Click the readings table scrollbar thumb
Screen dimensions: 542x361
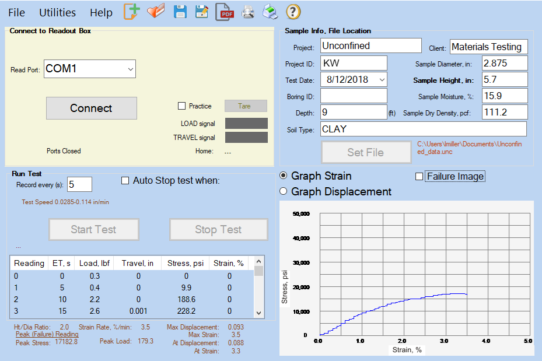click(x=259, y=271)
